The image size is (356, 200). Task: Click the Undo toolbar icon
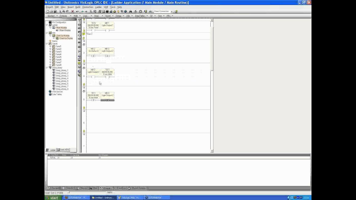click(77, 11)
